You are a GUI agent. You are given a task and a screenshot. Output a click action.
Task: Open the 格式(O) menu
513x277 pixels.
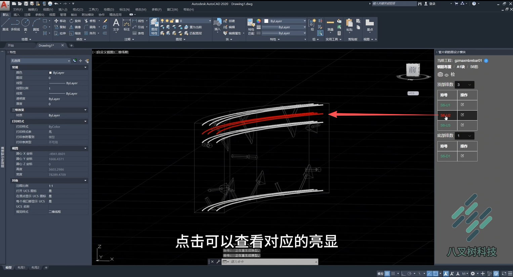pos(78,9)
